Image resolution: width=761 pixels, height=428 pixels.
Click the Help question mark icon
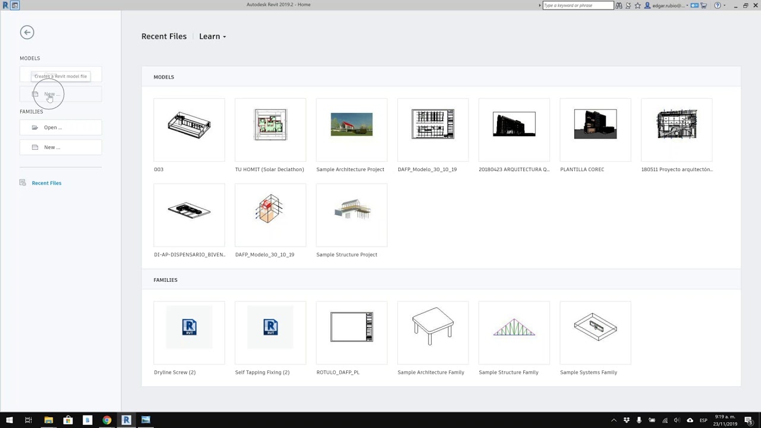tap(717, 5)
